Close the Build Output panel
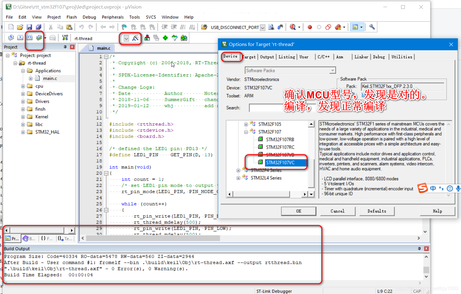The width and height of the screenshot is (461, 294). (x=426, y=249)
